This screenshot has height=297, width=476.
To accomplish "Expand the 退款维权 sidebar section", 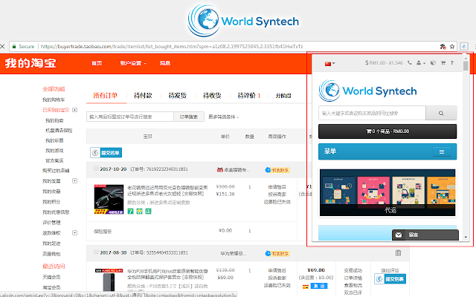I will 74,232.
